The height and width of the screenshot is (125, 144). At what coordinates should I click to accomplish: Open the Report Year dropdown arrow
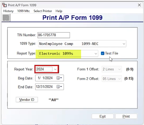click(55, 69)
